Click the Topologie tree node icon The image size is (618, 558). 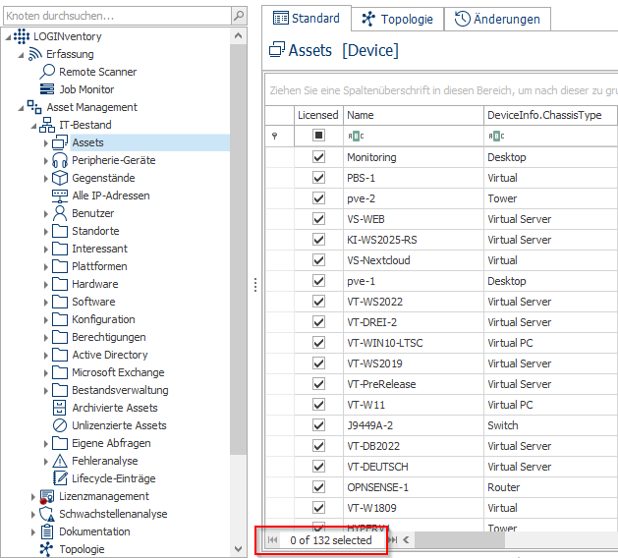(46, 549)
